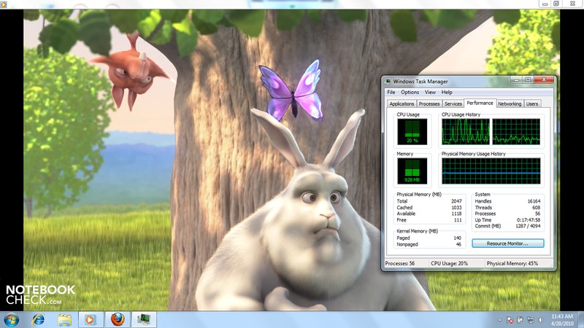Click the Cached memory value 1033
Image resolution: width=584 pixels, height=328 pixels.
(x=456, y=208)
